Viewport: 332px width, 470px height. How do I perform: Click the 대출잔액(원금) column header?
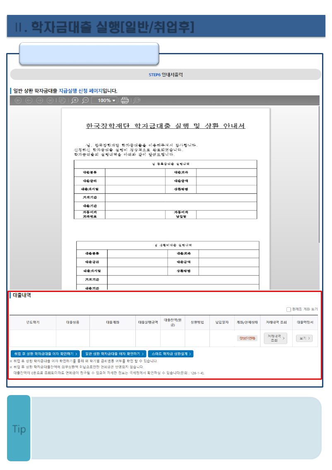173,322
